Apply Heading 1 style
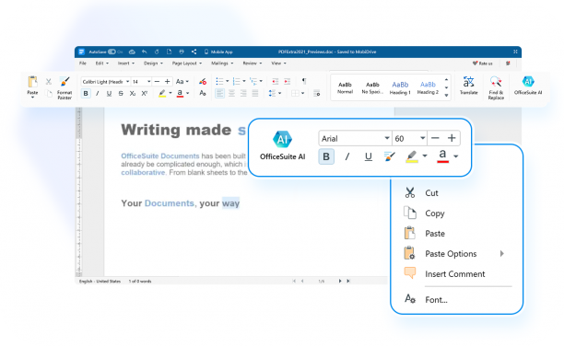The image size is (564, 346). tap(400, 87)
